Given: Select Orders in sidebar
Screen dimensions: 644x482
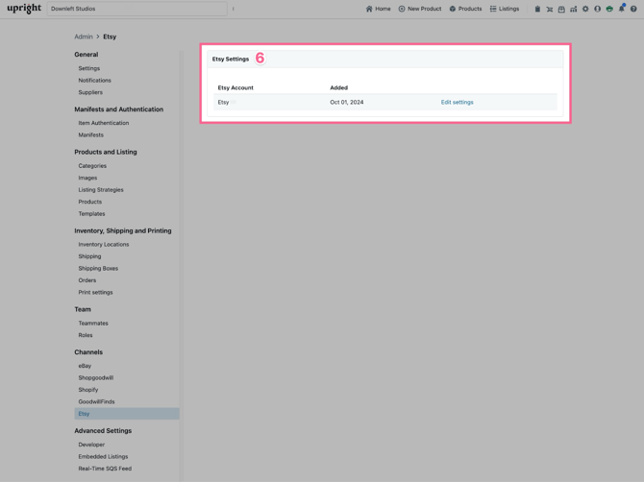Looking at the screenshot, I should (x=87, y=280).
